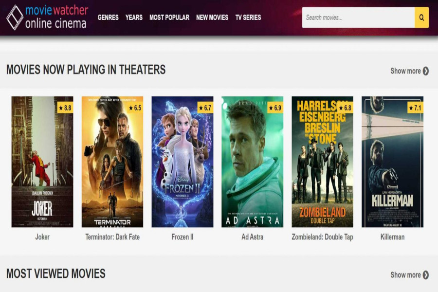Click the film reel logo icon

pos(15,18)
